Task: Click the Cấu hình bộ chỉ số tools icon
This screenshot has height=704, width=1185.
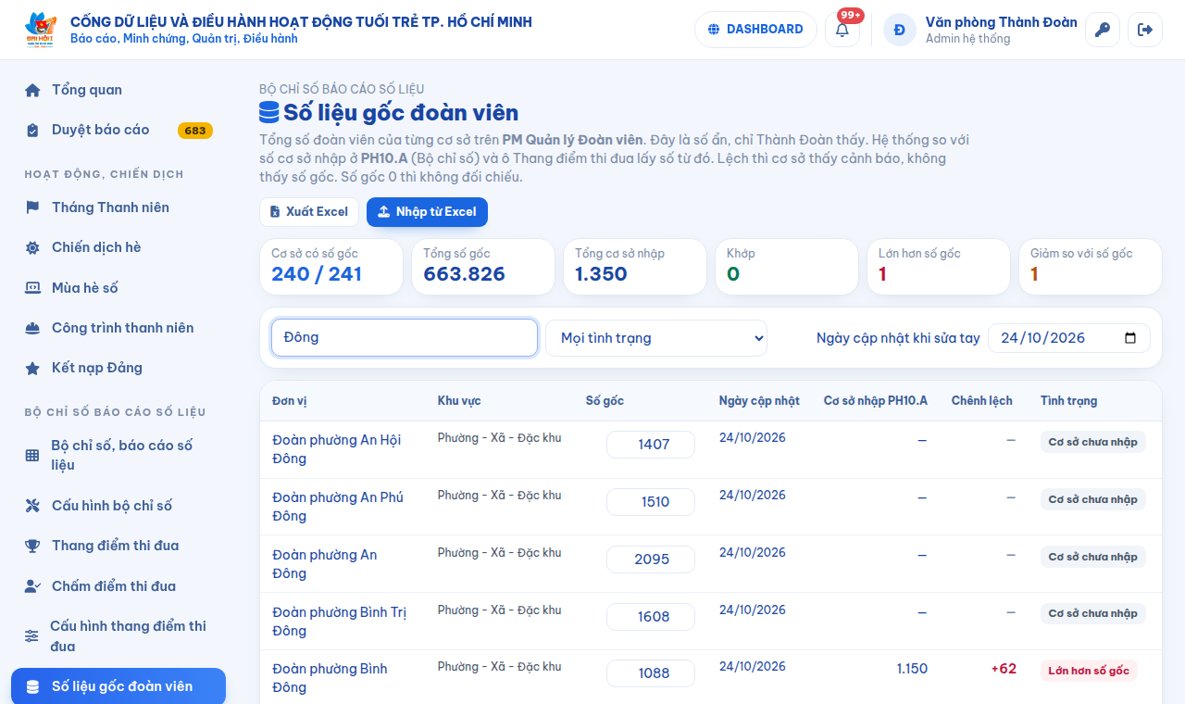Action: 32,506
